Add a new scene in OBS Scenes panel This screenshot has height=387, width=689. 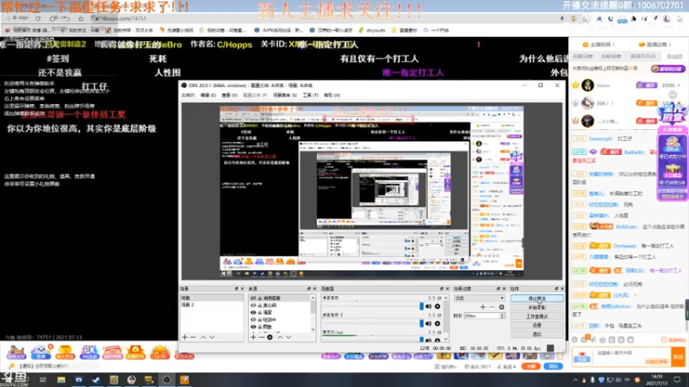coord(184,337)
